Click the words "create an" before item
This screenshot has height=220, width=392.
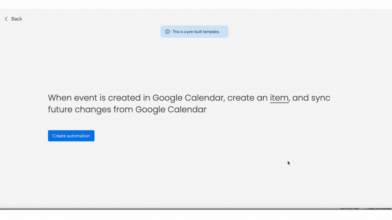(247, 98)
